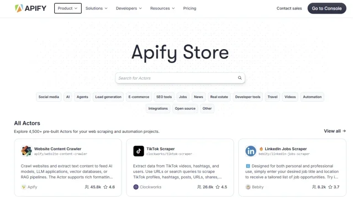Click the Apify logo in header
This screenshot has height=198, width=353.
[x=30, y=8]
